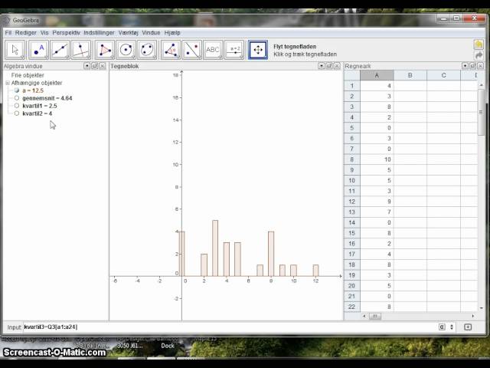Image resolution: width=490 pixels, height=368 pixels.
Task: Select the Angle tool
Action: click(x=171, y=50)
